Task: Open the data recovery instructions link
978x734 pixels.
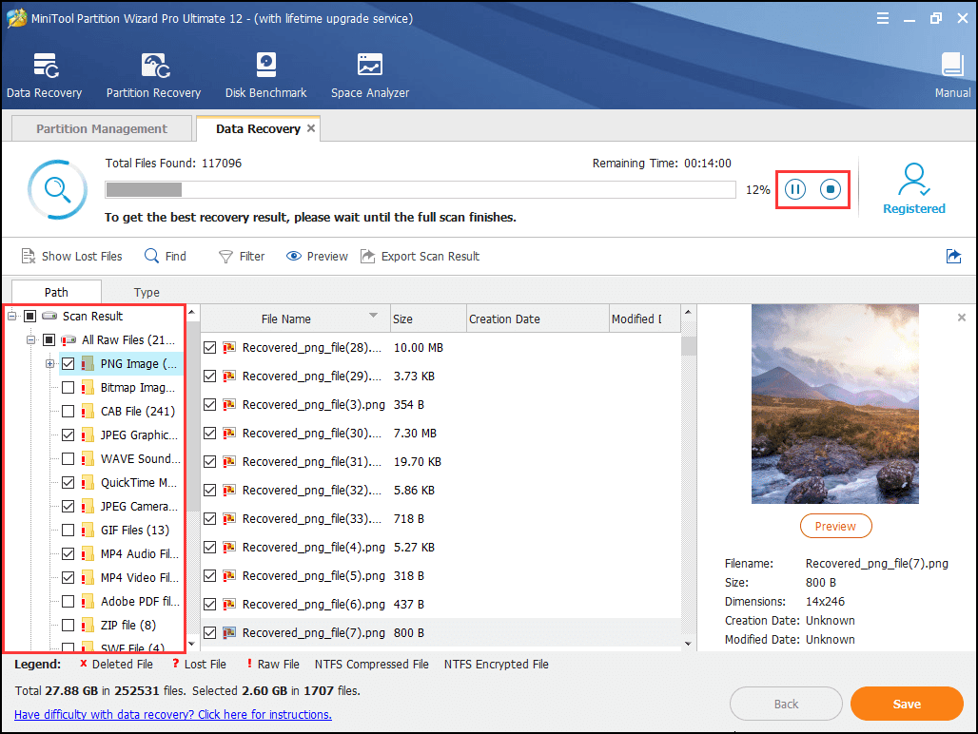Action: pos(173,715)
